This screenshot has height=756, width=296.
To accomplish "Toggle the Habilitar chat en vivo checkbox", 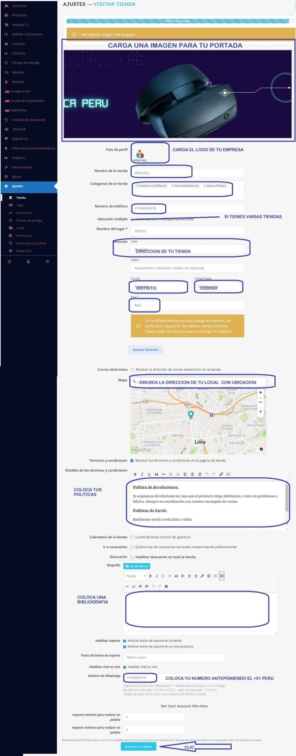I will click(x=124, y=667).
